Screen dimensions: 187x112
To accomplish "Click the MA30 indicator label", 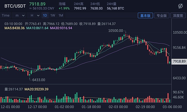I will [x=61, y=28].
